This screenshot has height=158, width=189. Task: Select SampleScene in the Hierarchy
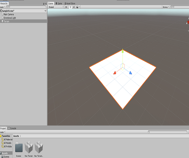[x=24, y=11]
